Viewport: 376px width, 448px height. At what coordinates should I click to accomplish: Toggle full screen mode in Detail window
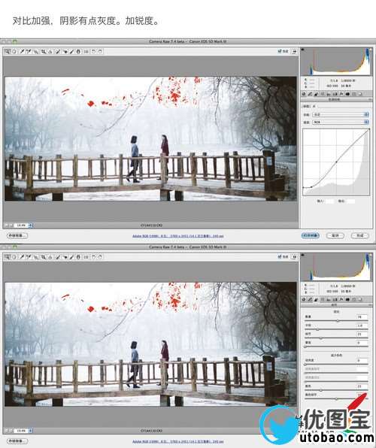pyautogui.click(x=294, y=257)
